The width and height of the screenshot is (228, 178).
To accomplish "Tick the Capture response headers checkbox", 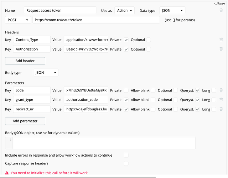I will 126,163.
